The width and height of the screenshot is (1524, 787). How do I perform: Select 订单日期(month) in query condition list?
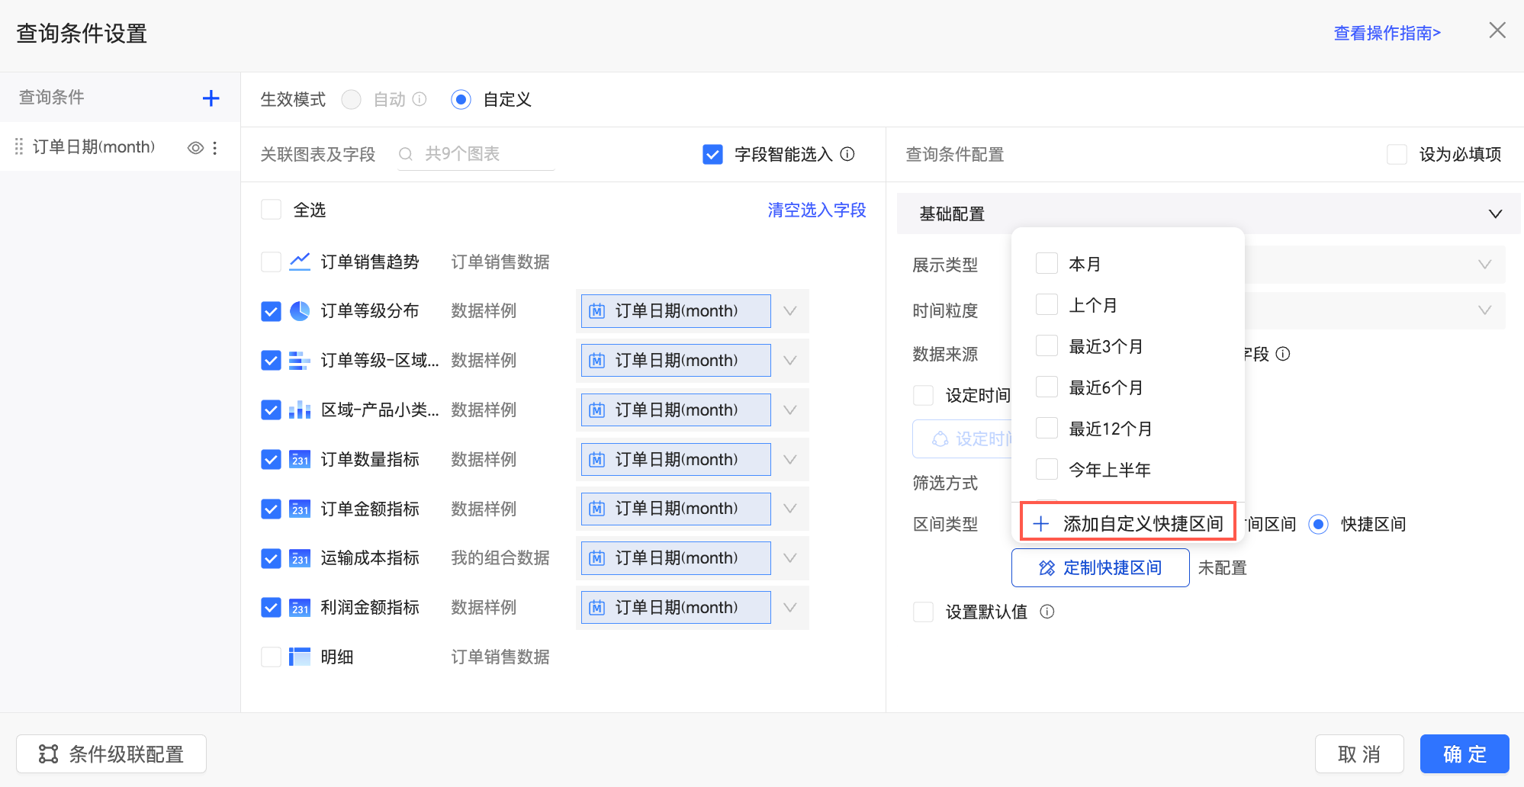(94, 147)
